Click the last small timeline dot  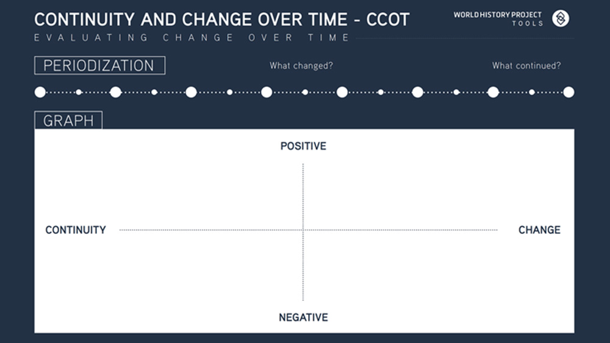click(532, 92)
